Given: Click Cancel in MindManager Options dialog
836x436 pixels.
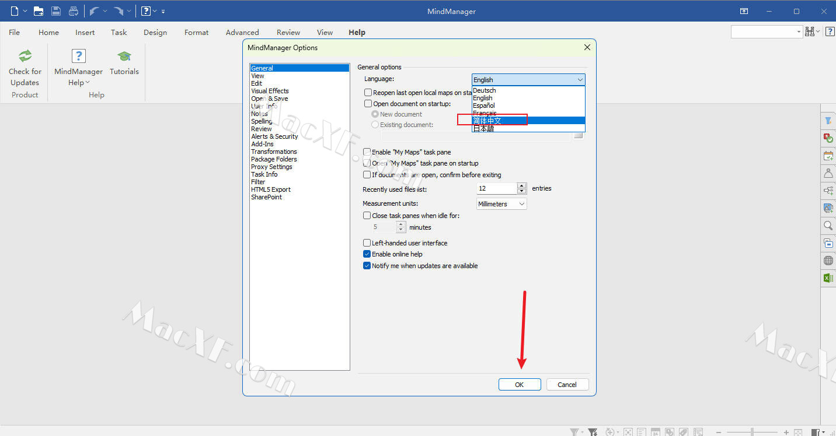Looking at the screenshot, I should [567, 385].
